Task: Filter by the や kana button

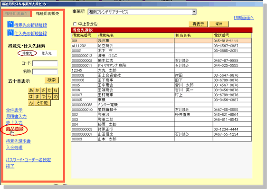Action: (43, 97)
